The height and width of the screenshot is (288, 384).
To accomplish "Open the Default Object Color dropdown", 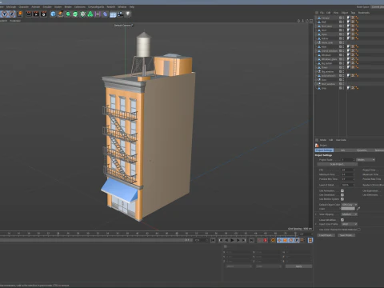I will pyautogui.click(x=350, y=205).
